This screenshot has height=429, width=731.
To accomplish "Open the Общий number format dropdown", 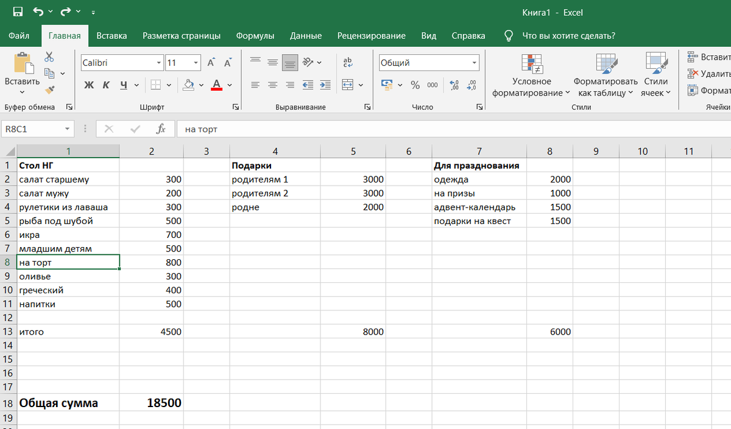I will (x=475, y=63).
